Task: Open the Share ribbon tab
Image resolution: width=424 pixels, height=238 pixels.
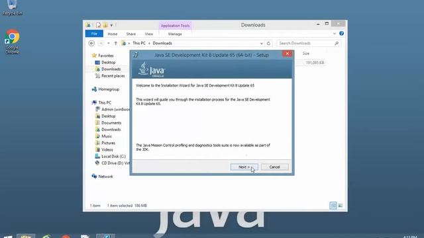Action: (131, 34)
